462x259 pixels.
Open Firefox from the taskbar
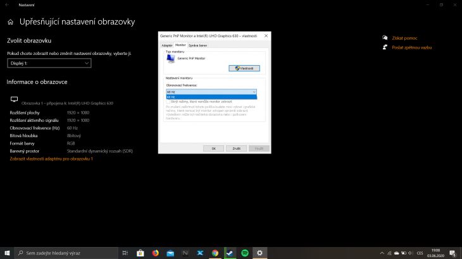[155, 253]
